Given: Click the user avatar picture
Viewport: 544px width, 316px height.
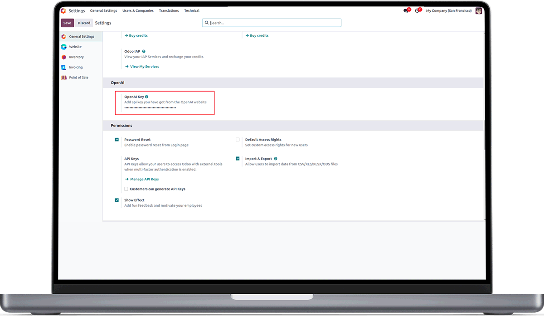Looking at the screenshot, I should 479,10.
